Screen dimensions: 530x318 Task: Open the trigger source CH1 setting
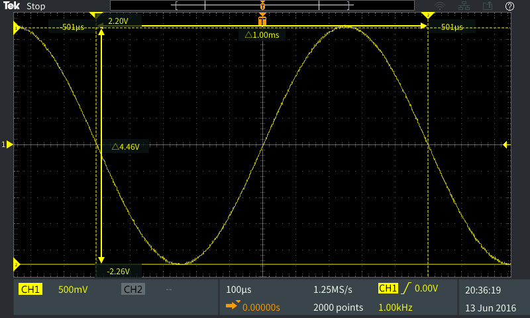point(388,288)
